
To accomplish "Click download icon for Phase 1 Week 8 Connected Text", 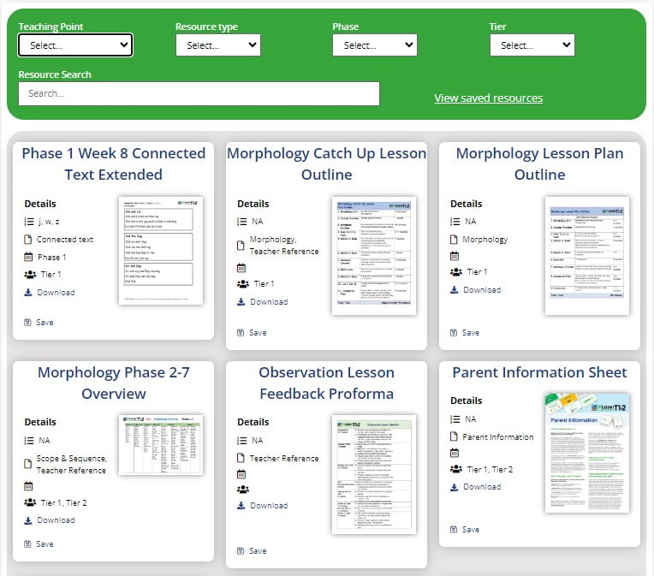I will pyautogui.click(x=28, y=293).
